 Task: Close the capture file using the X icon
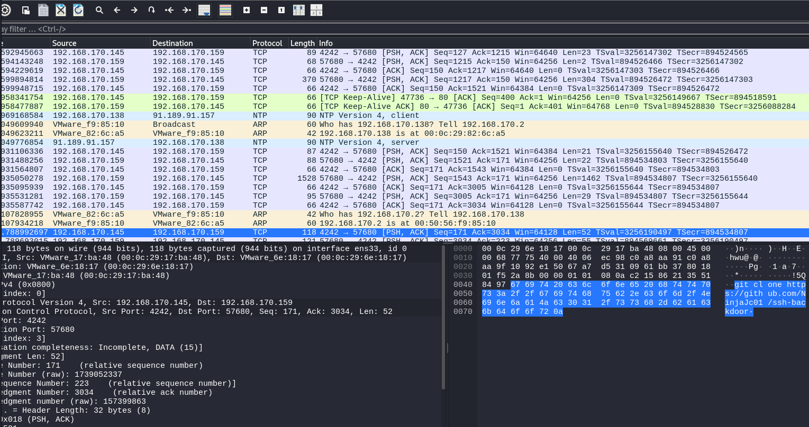(x=61, y=10)
